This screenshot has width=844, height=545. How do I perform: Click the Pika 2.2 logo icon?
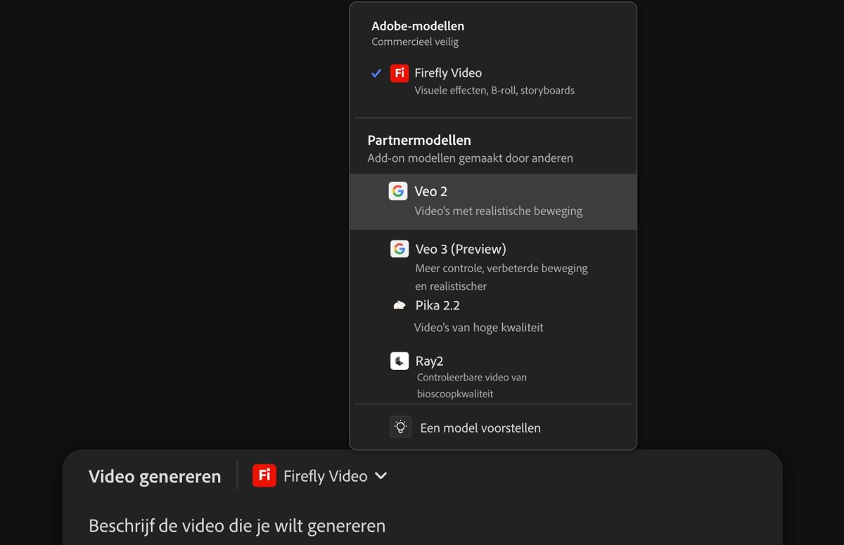[399, 305]
